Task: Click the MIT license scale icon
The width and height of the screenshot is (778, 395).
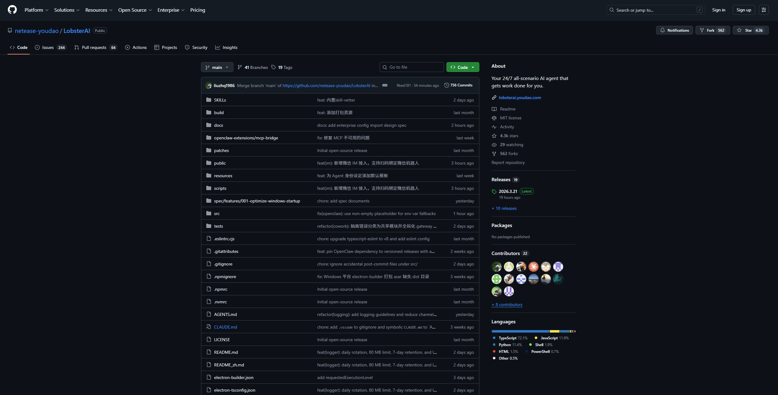Action: point(494,118)
